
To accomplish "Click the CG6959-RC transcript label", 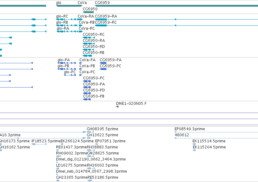I will 106,22.
